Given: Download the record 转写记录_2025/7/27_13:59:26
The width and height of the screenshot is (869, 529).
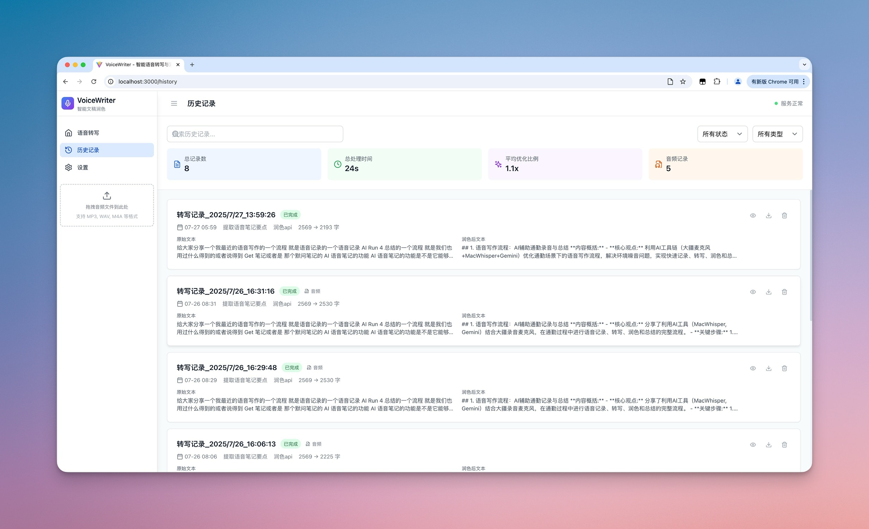Looking at the screenshot, I should click(769, 215).
